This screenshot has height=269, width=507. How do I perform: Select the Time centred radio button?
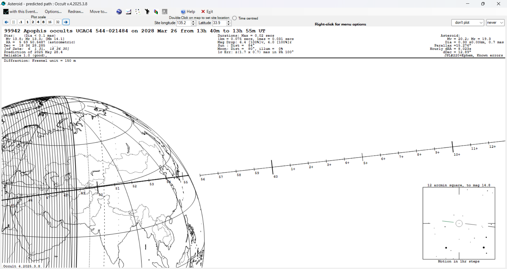(234, 18)
